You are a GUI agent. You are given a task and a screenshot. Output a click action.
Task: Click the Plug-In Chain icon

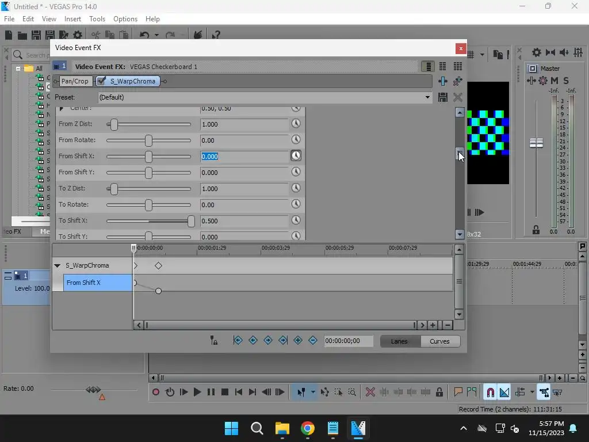[443, 81]
